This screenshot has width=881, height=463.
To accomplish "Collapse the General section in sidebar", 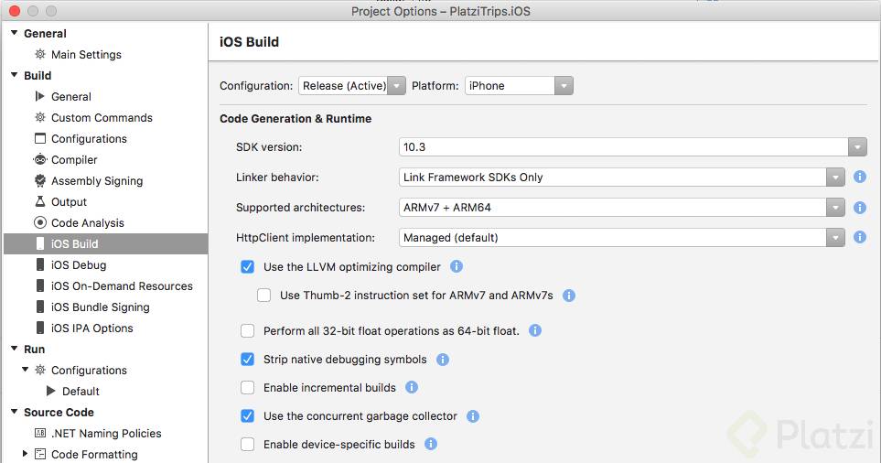I will tap(15, 33).
